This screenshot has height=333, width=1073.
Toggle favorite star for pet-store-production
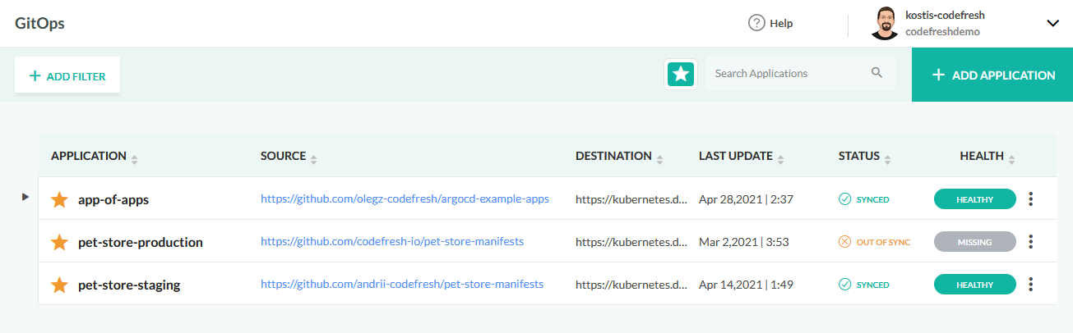[59, 242]
